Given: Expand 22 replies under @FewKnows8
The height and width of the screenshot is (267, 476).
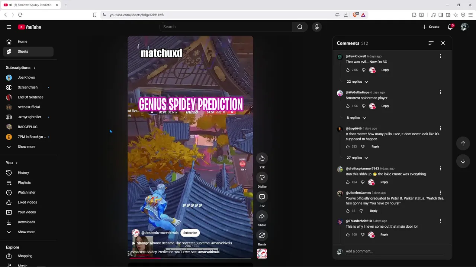Looking at the screenshot, I should (357, 82).
